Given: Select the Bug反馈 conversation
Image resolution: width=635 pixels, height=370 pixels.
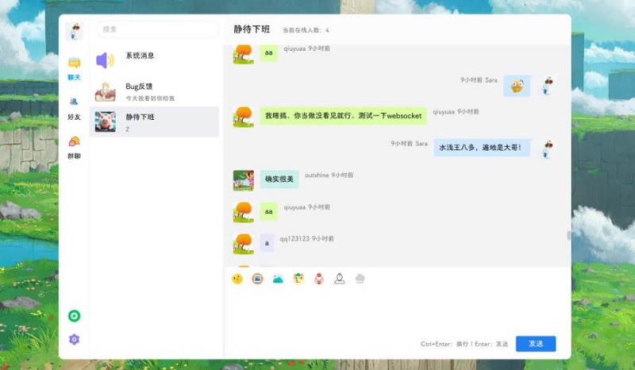Looking at the screenshot, I should pos(154,91).
